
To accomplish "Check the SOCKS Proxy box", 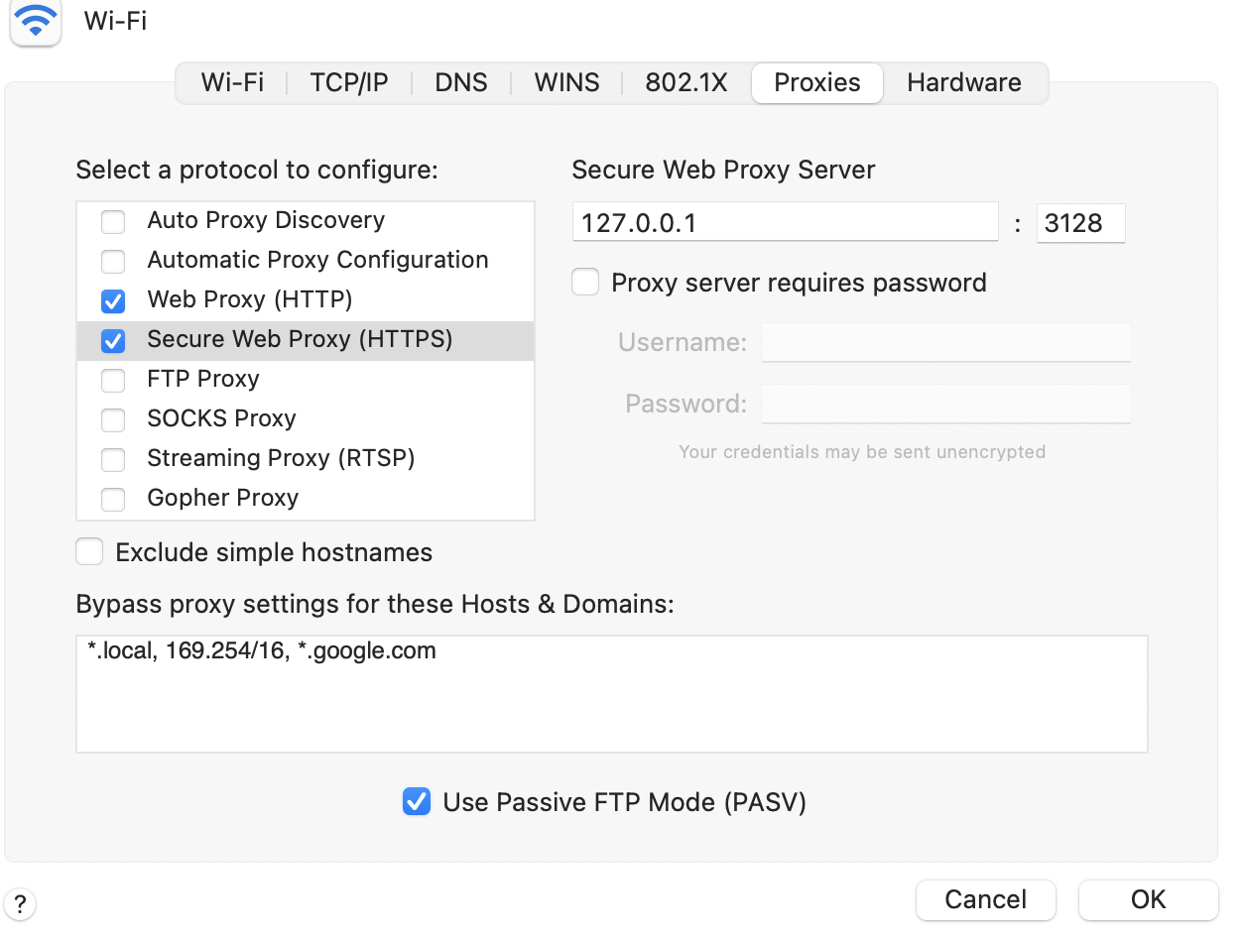I will (x=113, y=419).
